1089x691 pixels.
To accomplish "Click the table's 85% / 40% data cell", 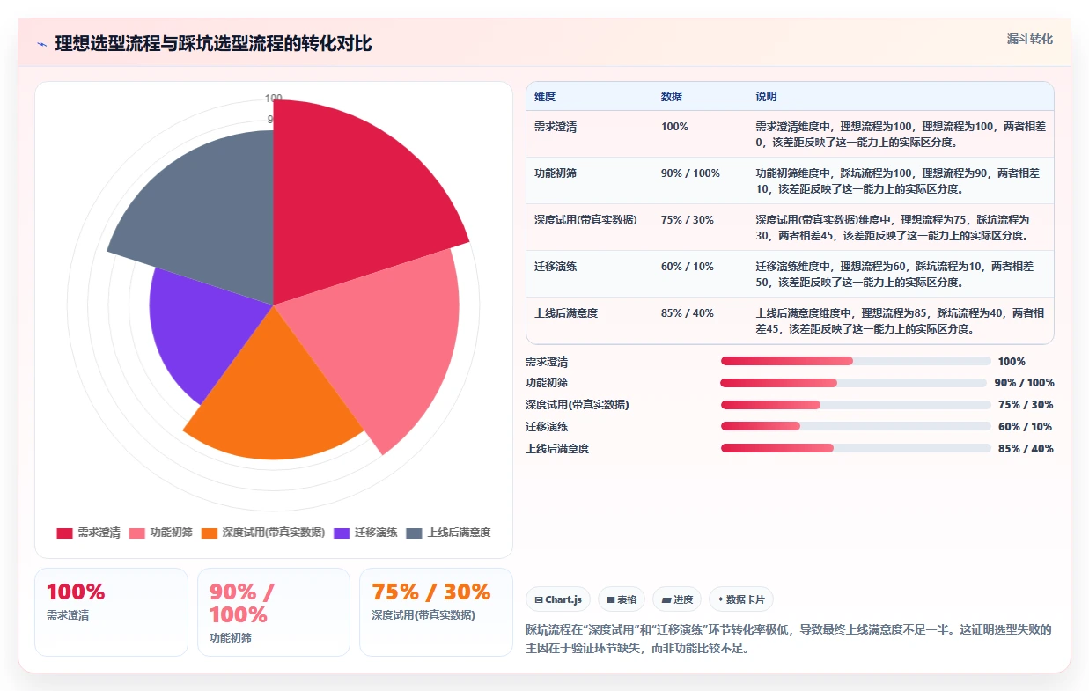I will click(x=688, y=313).
